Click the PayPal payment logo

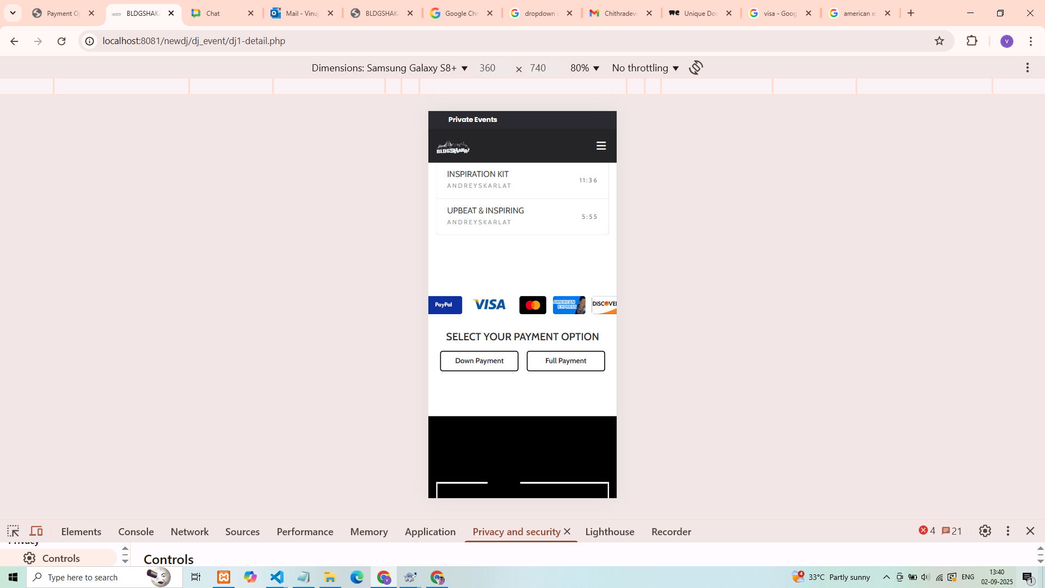pyautogui.click(x=445, y=305)
